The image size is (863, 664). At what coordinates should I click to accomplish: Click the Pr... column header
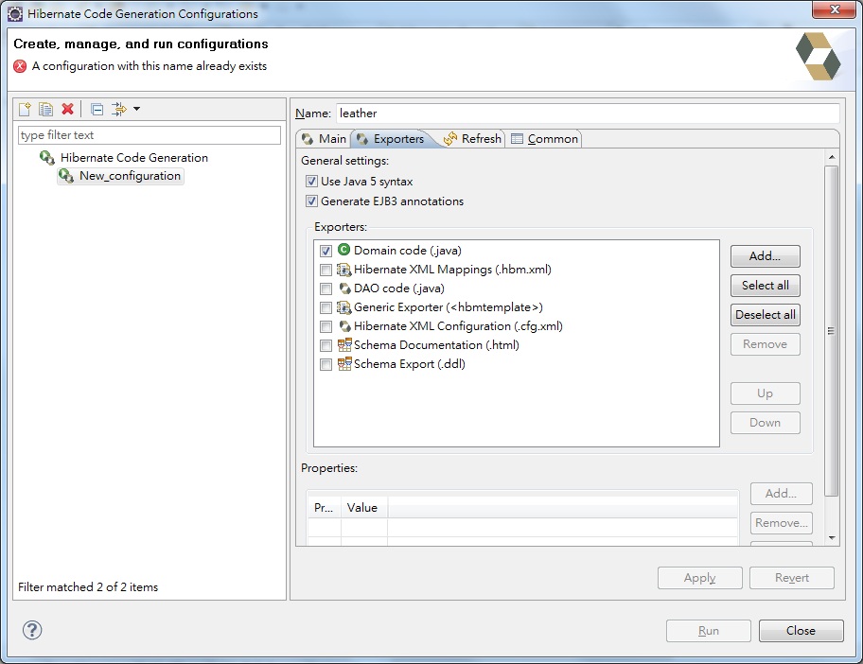(324, 508)
